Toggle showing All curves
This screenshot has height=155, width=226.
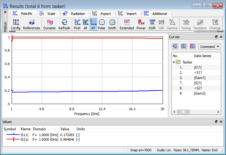click(85, 24)
